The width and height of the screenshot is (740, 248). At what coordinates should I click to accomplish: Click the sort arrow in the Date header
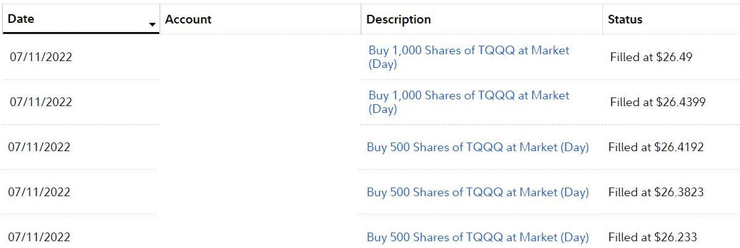(x=152, y=25)
